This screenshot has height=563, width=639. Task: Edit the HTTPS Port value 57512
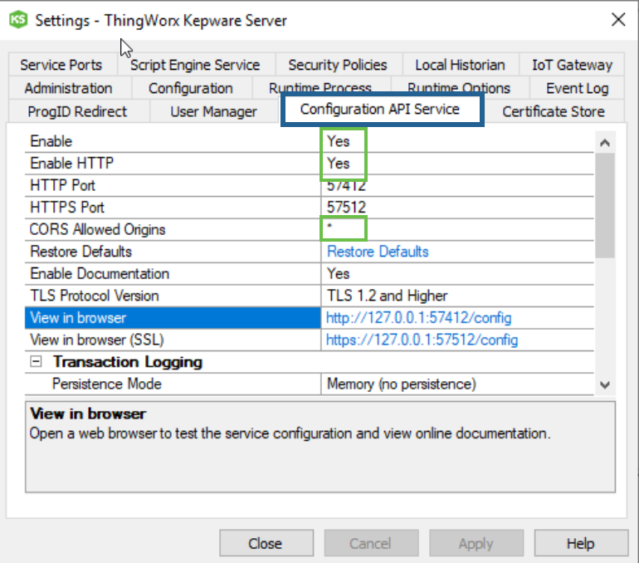coord(457,208)
